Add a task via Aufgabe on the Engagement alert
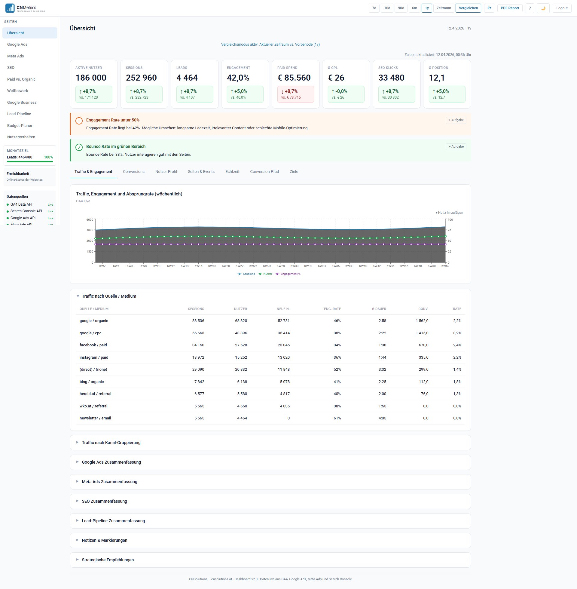Viewport: 577px width, 589px height. [x=456, y=120]
